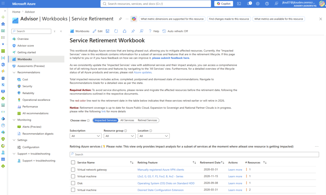Collapse the Monitoring section
The height and width of the screenshot is (195, 326).
[x=14, y=120]
